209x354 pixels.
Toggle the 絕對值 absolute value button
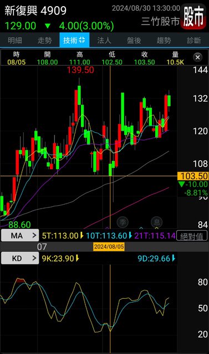tap(192, 236)
